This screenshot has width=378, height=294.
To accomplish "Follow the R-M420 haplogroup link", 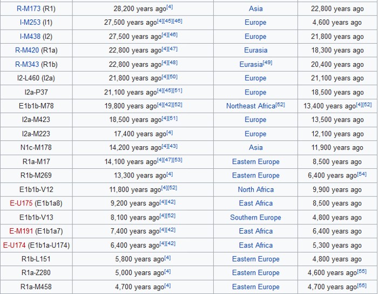I will pos(28,50).
